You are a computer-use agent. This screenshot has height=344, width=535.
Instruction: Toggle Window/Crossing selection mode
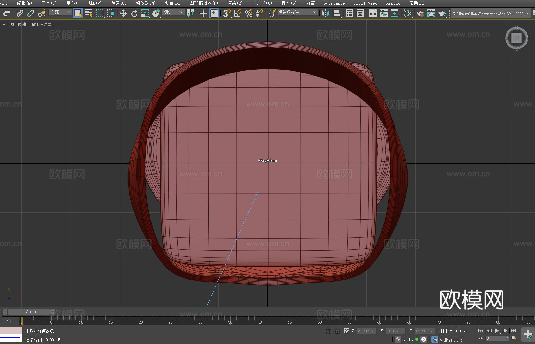point(111,13)
